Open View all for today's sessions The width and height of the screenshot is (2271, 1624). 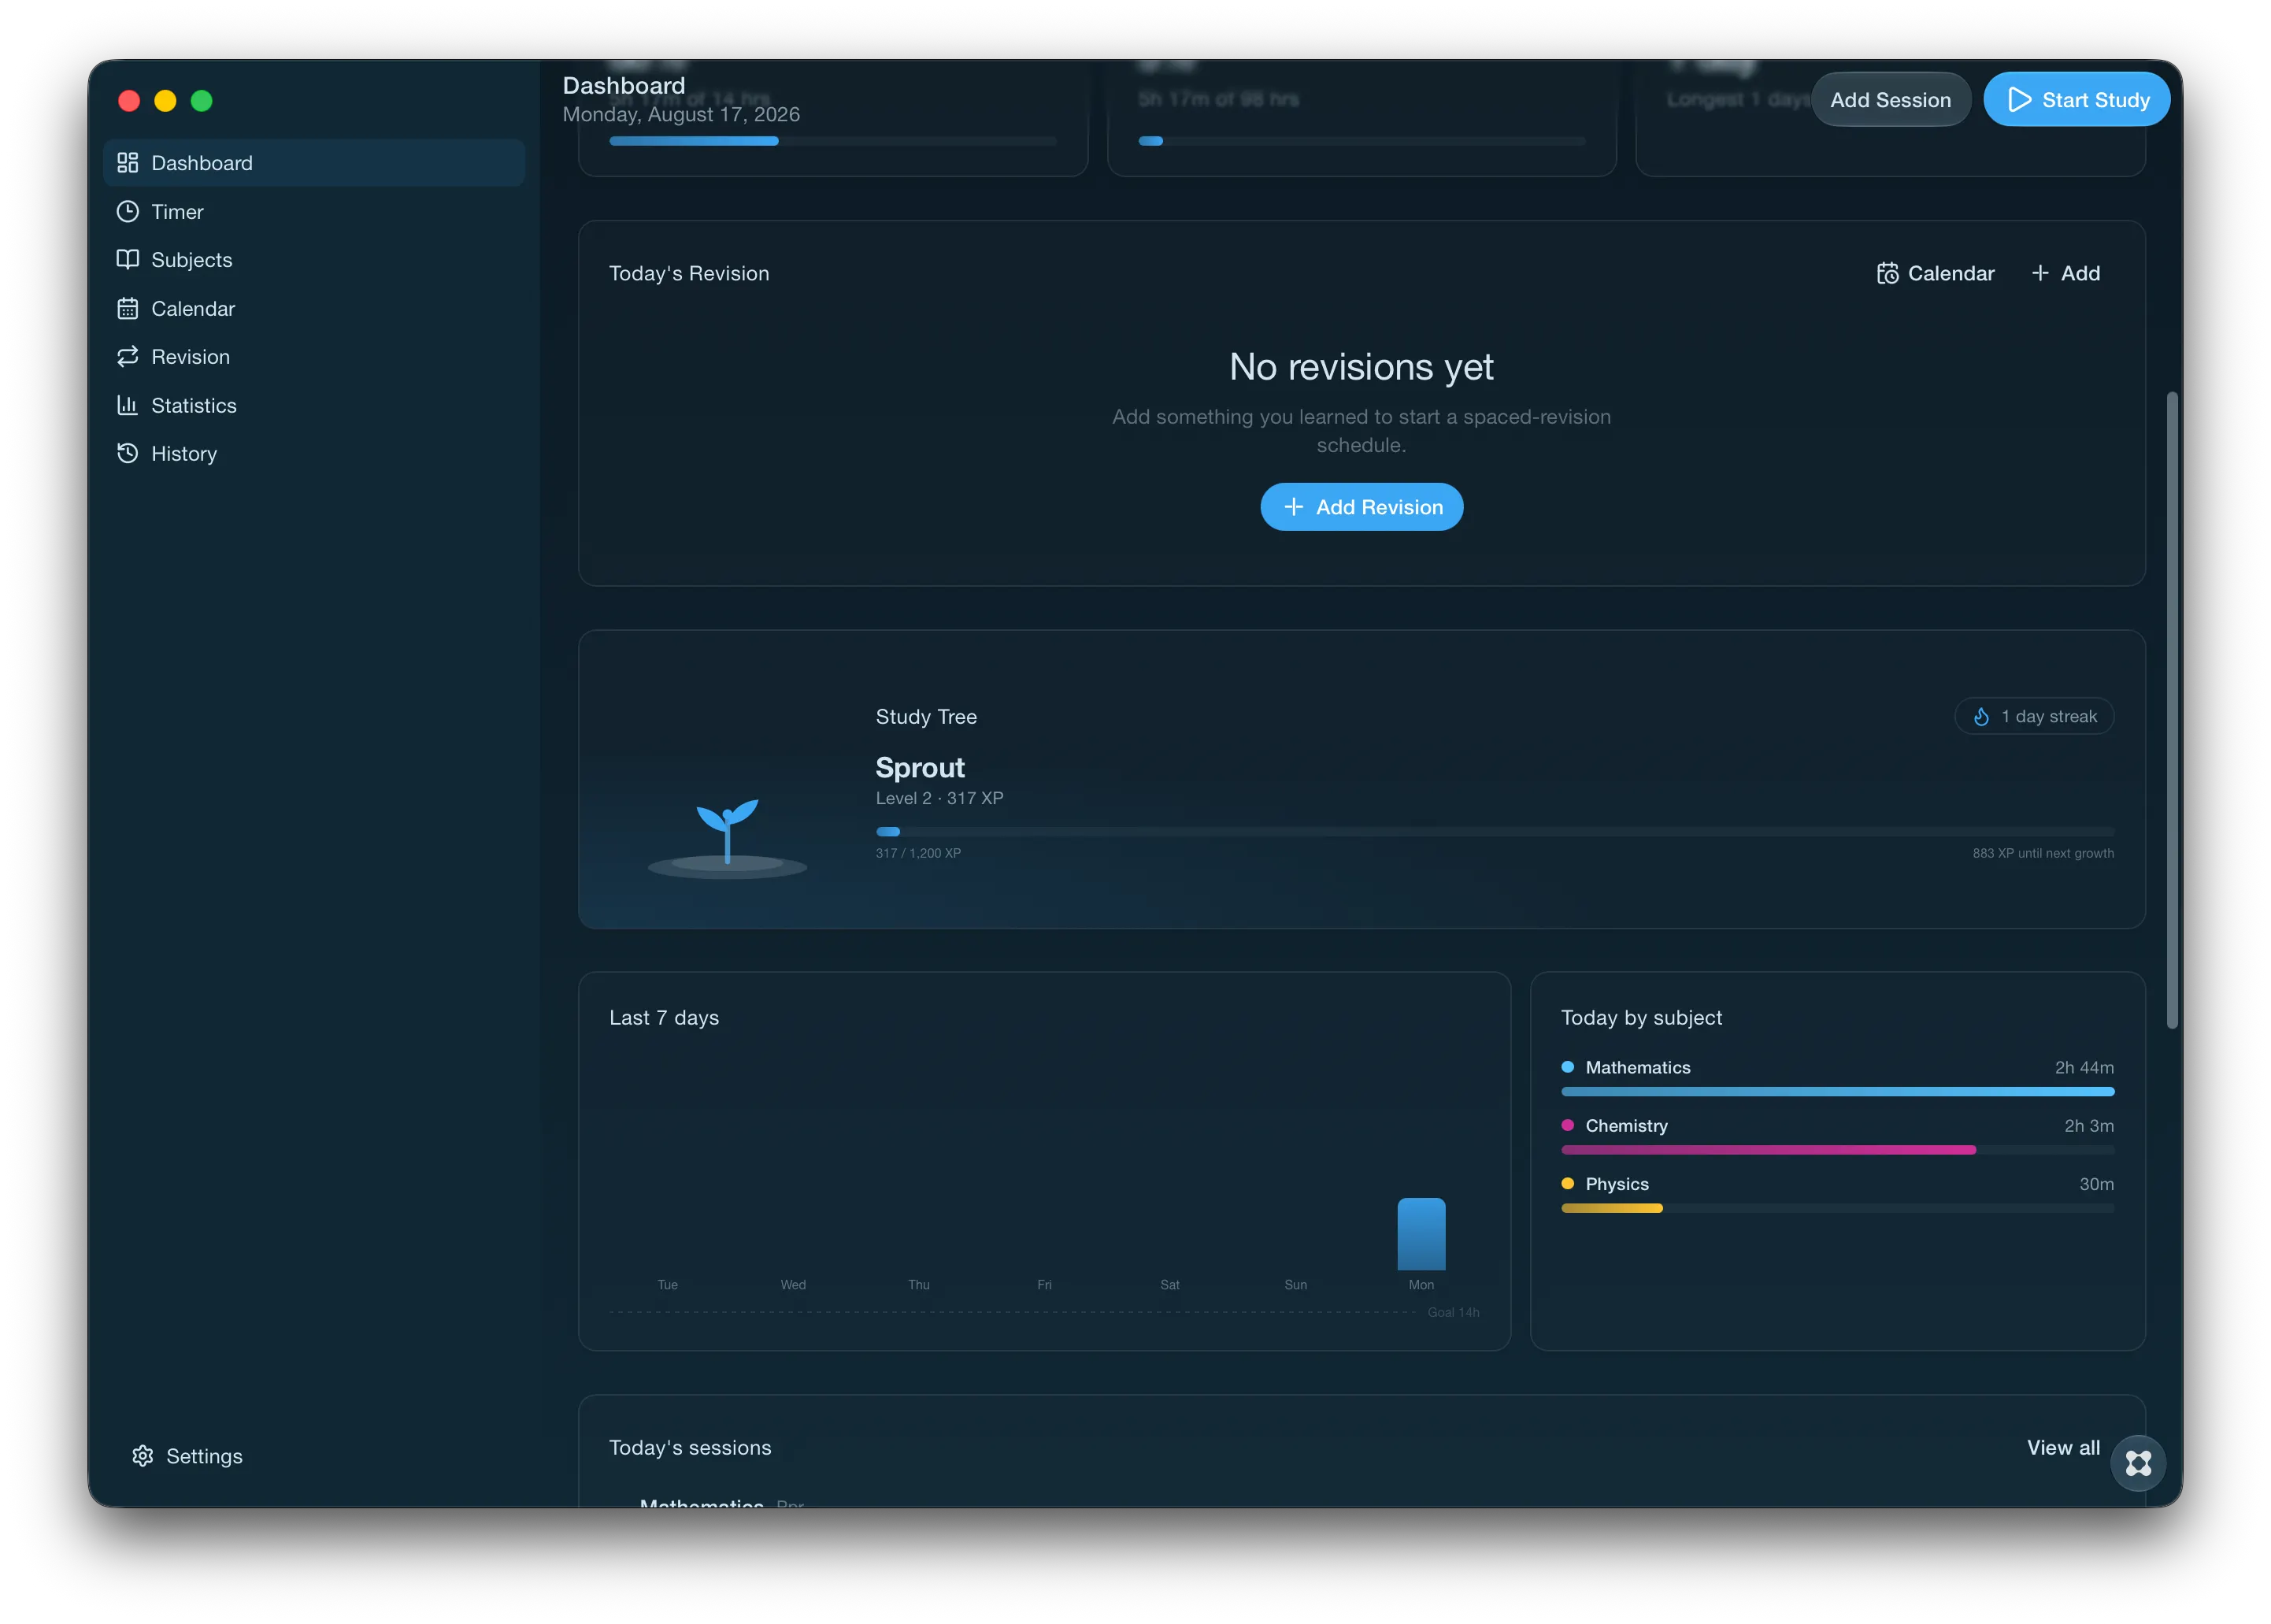(x=2063, y=1447)
